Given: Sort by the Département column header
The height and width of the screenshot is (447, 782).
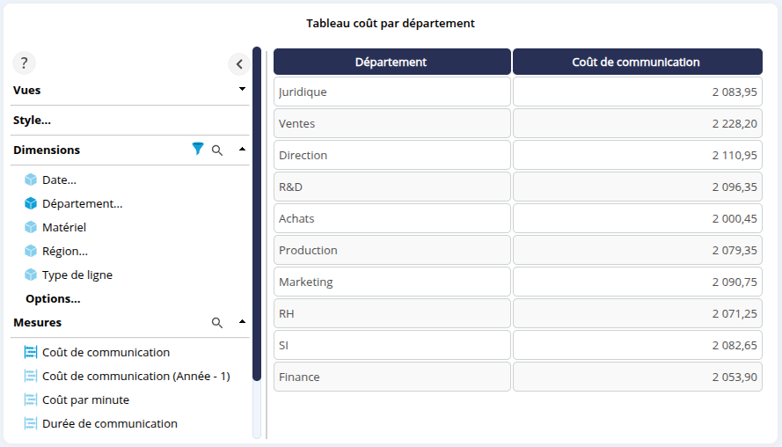Looking at the screenshot, I should pyautogui.click(x=391, y=62).
